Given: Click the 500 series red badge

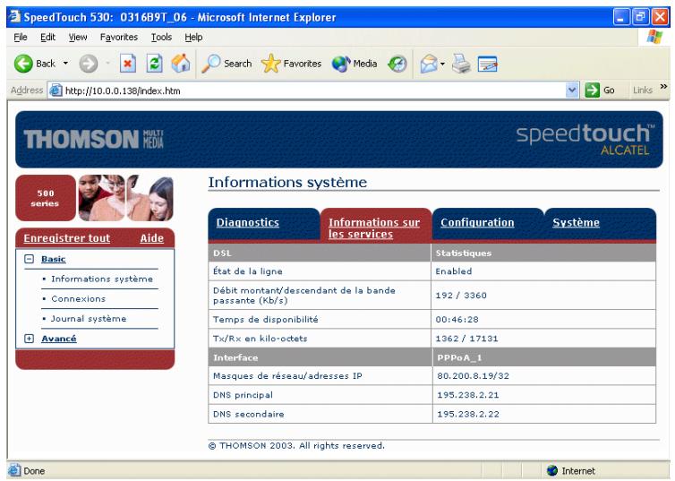Looking at the screenshot, I should [45, 198].
